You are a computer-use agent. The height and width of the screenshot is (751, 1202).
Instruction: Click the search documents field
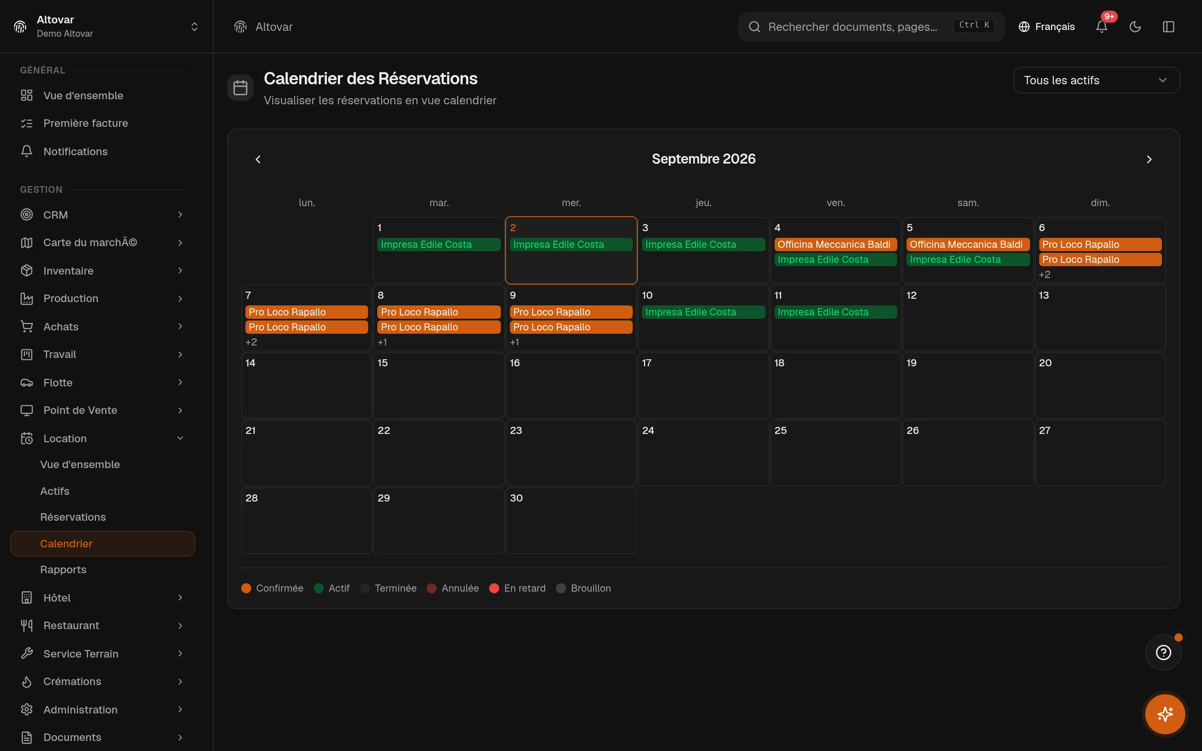(871, 27)
